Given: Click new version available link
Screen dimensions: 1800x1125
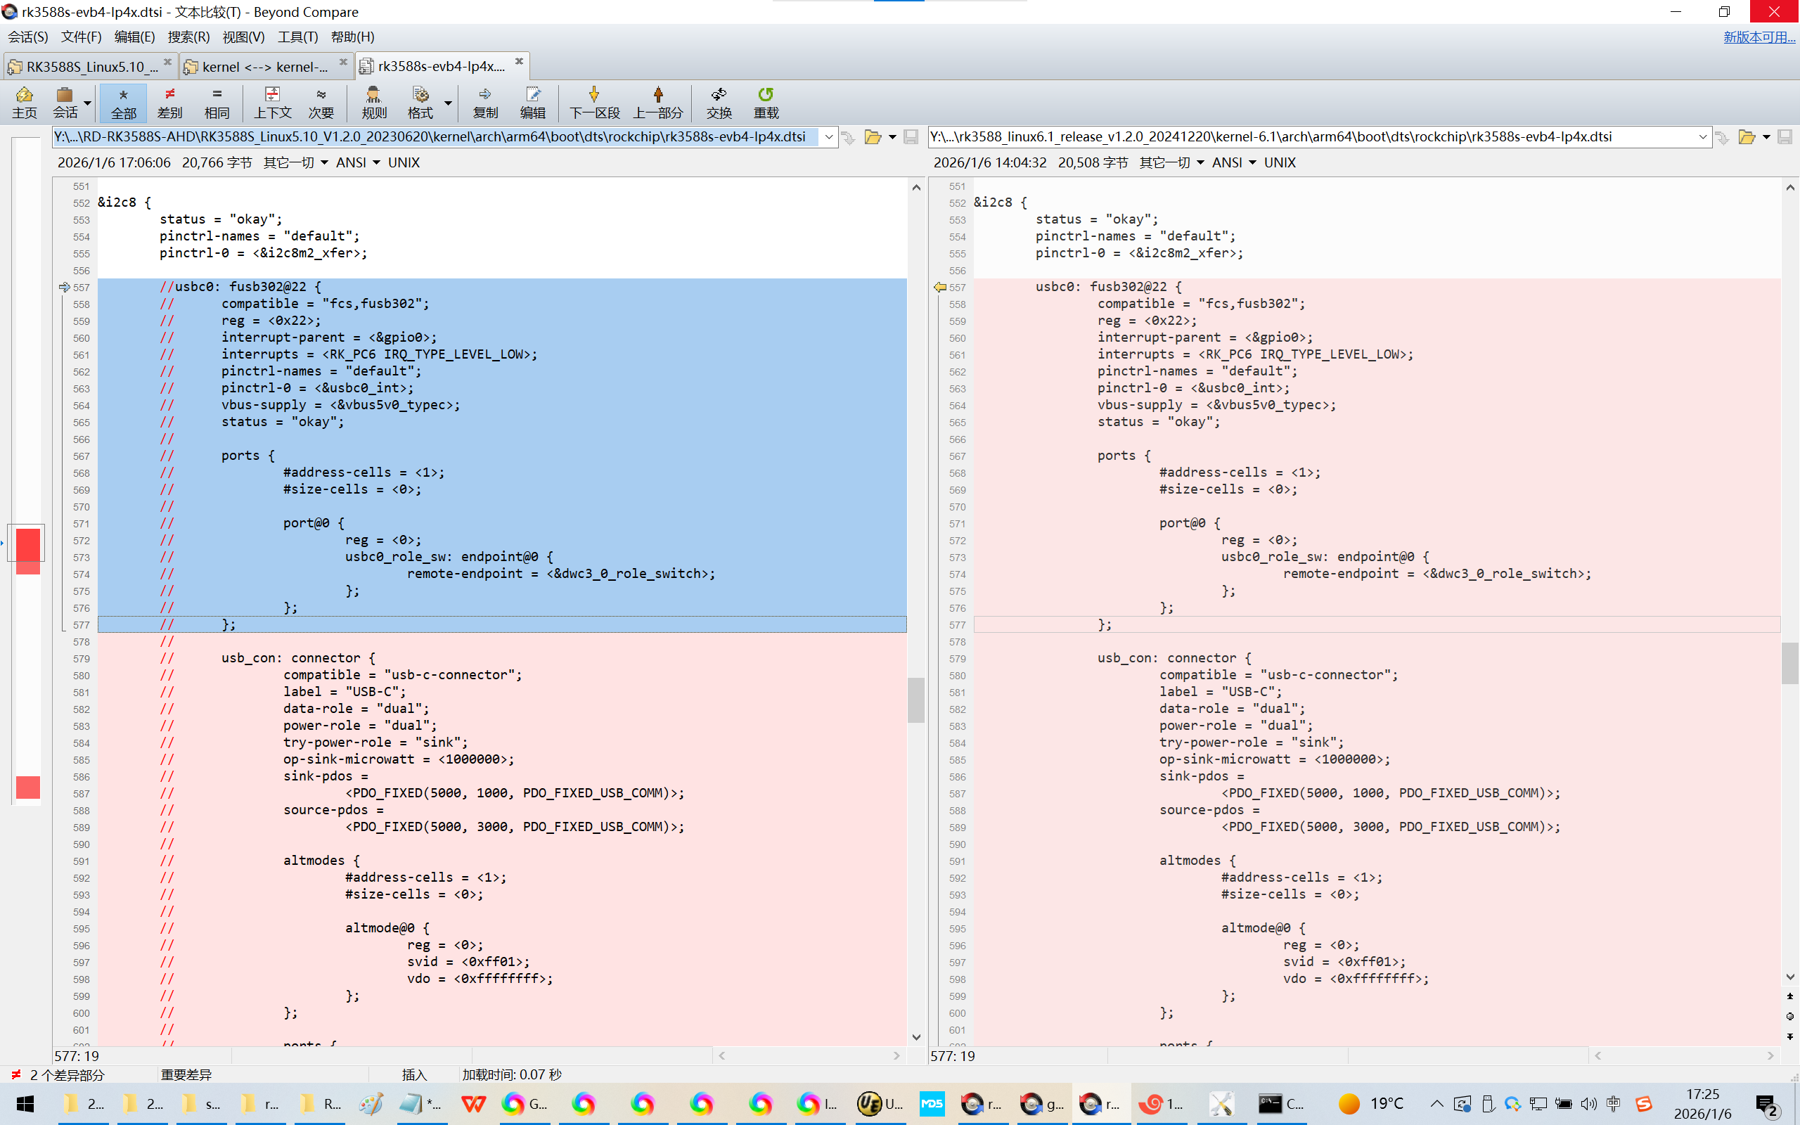Looking at the screenshot, I should [x=1759, y=37].
